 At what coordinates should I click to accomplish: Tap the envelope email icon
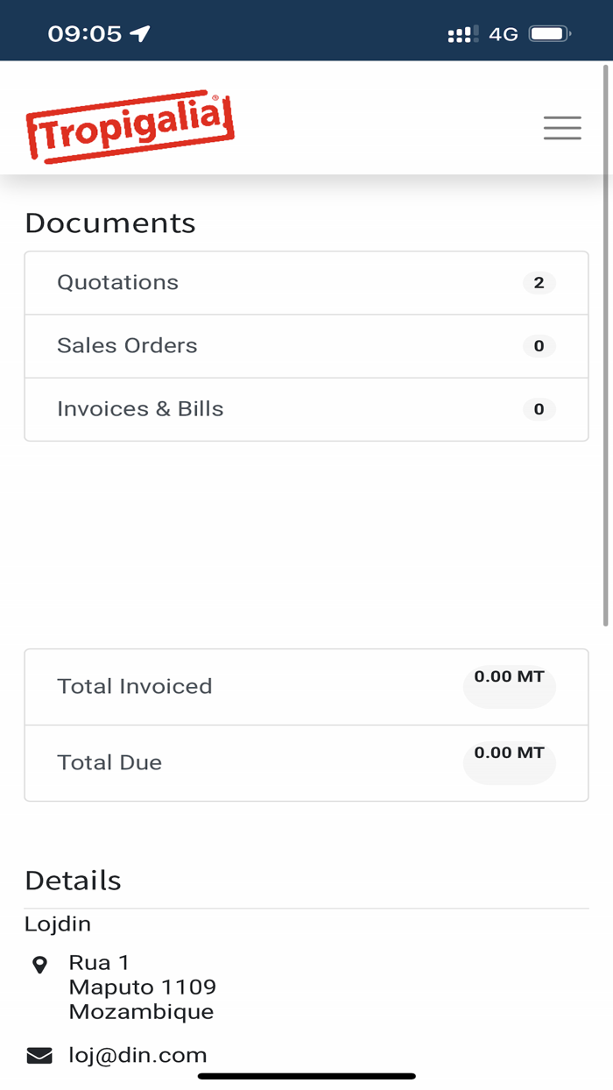[39, 1056]
